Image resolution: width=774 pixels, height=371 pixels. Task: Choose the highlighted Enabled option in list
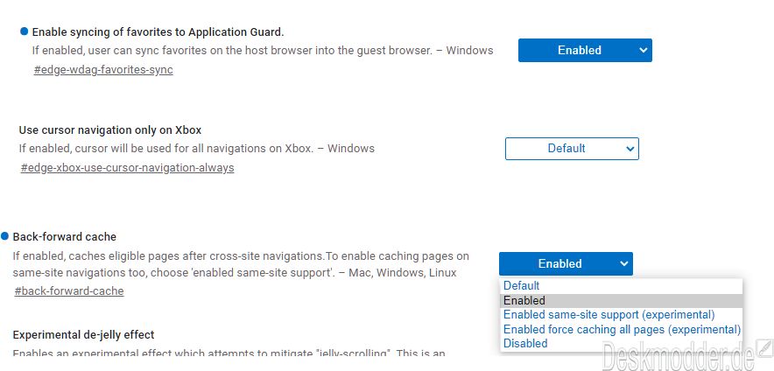pos(524,300)
